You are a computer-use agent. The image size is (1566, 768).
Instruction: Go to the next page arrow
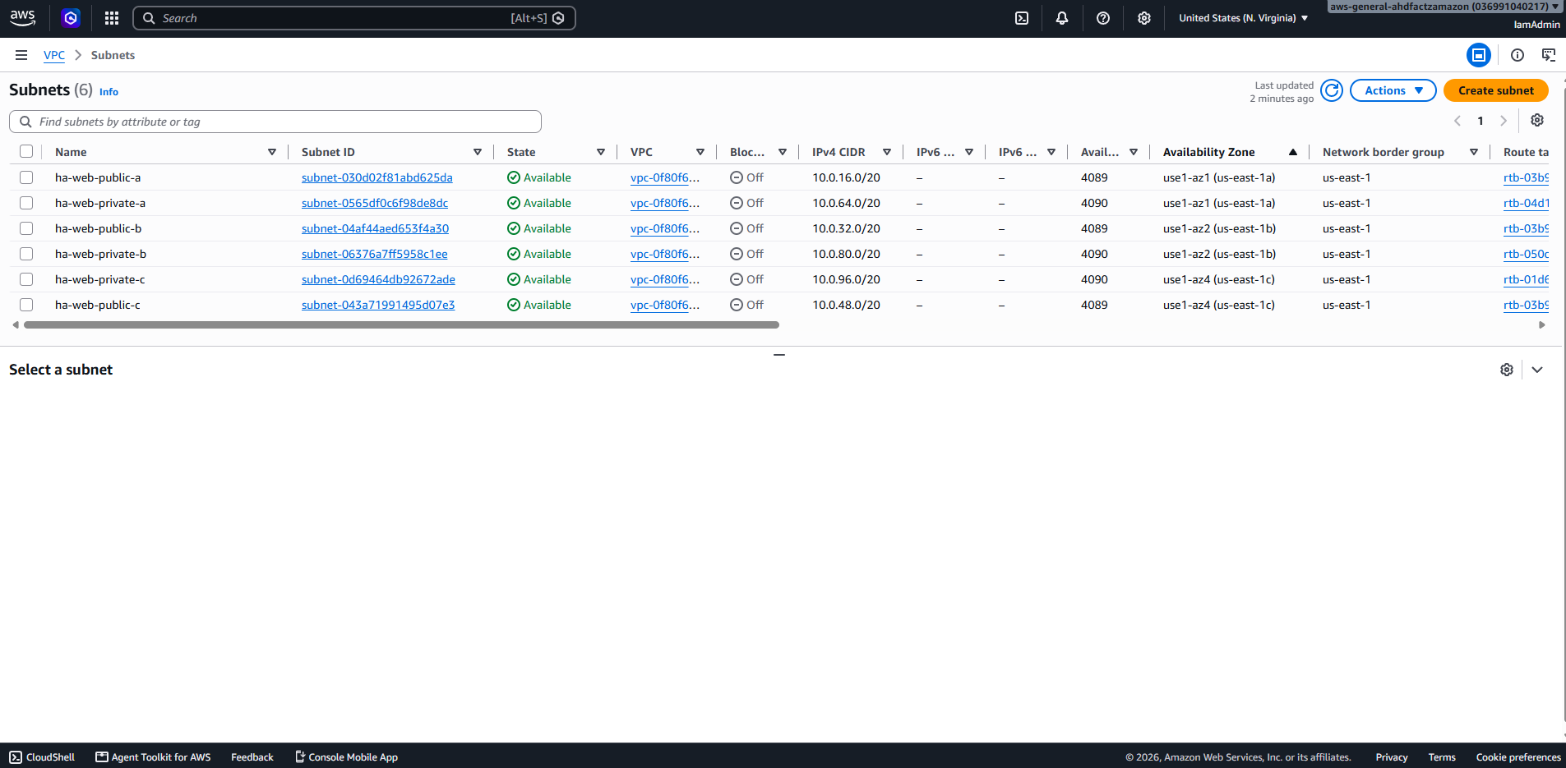coord(1504,121)
